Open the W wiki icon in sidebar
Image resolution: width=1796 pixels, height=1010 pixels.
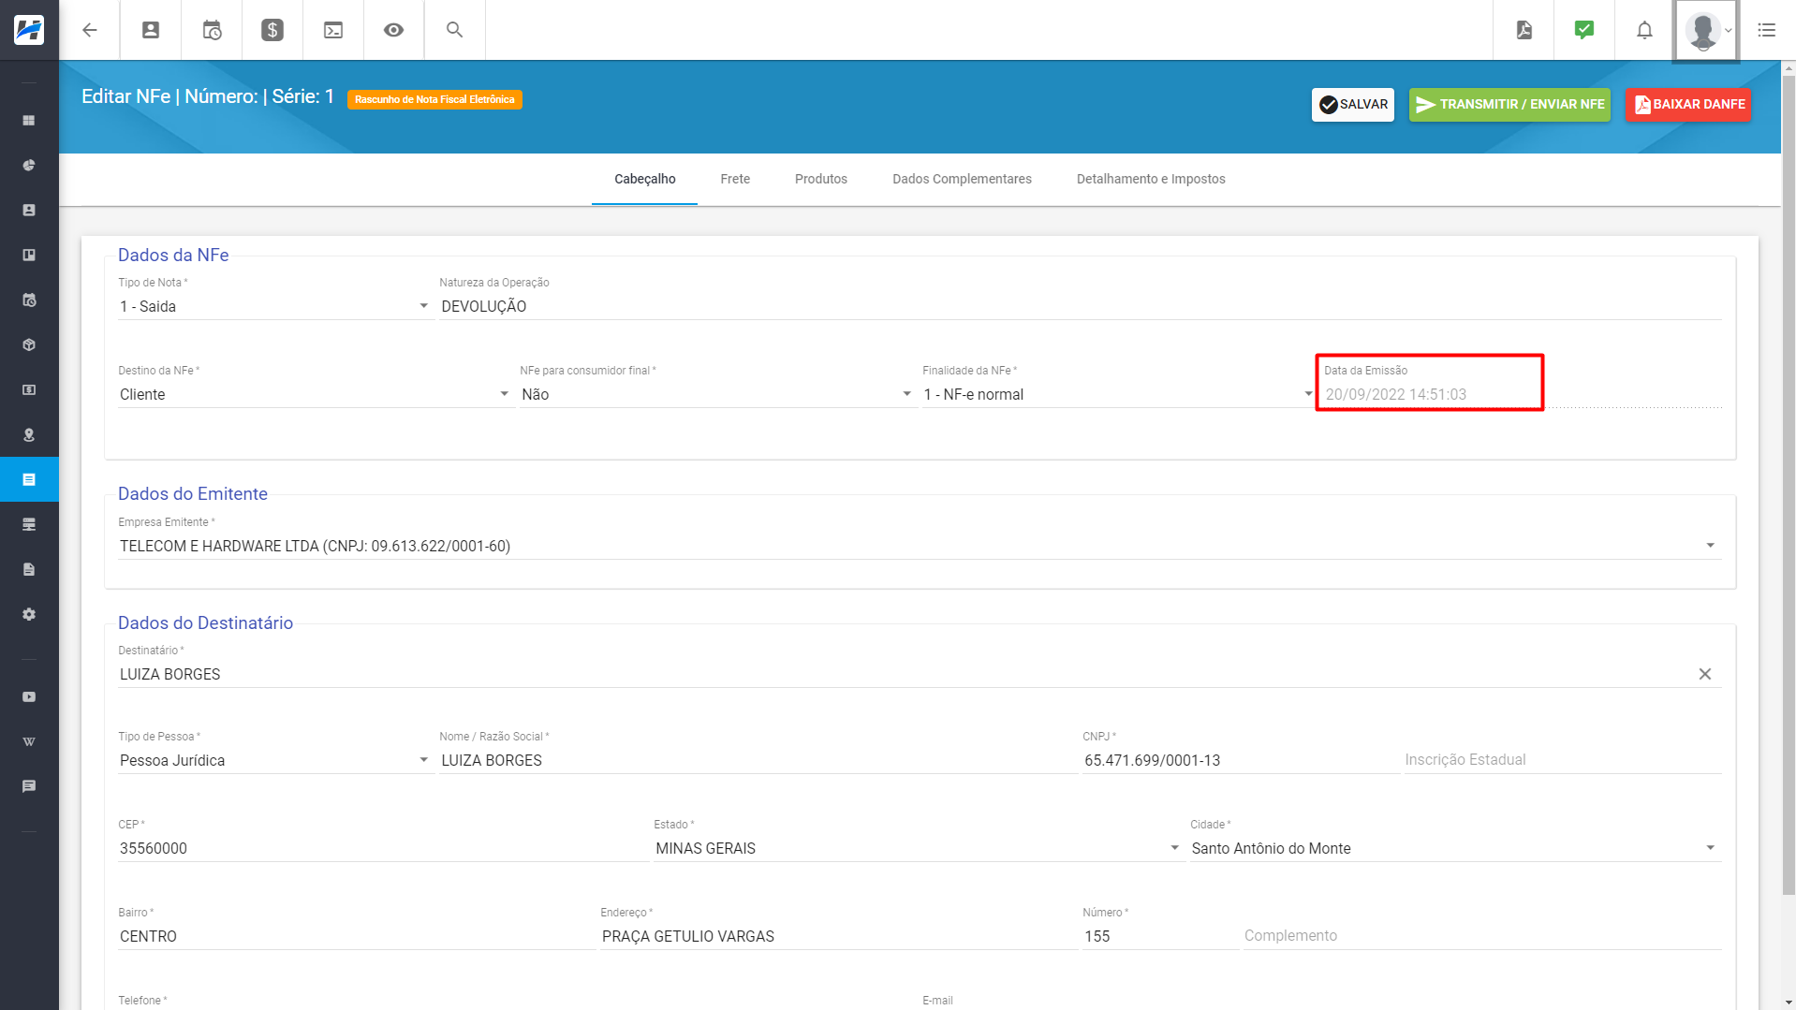click(29, 741)
